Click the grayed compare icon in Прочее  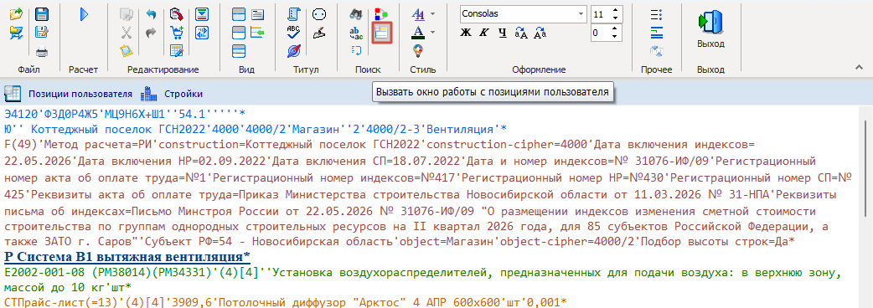(x=656, y=51)
